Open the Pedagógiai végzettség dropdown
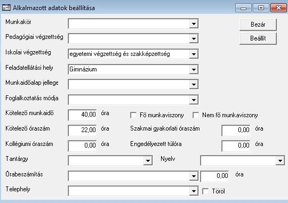 [x=194, y=39]
